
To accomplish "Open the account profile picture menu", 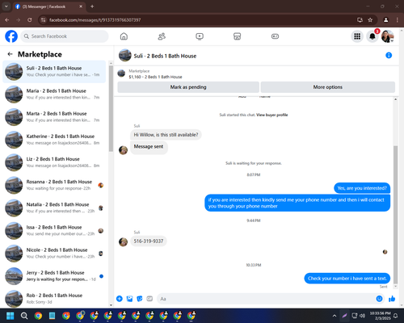I will (387, 36).
